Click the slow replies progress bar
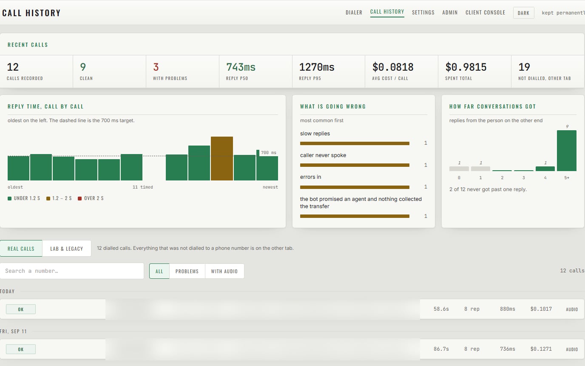Screen dimensions: 585x366 pos(355,143)
